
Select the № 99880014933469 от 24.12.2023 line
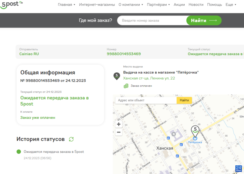coord(53,80)
